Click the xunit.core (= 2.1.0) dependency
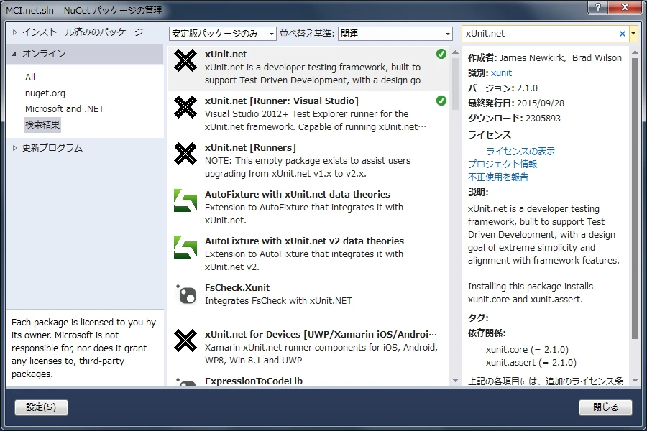Screen dimensions: 647x431 pyautogui.click(x=527, y=350)
